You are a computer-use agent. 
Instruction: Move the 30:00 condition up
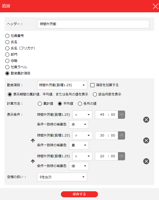pos(33,141)
